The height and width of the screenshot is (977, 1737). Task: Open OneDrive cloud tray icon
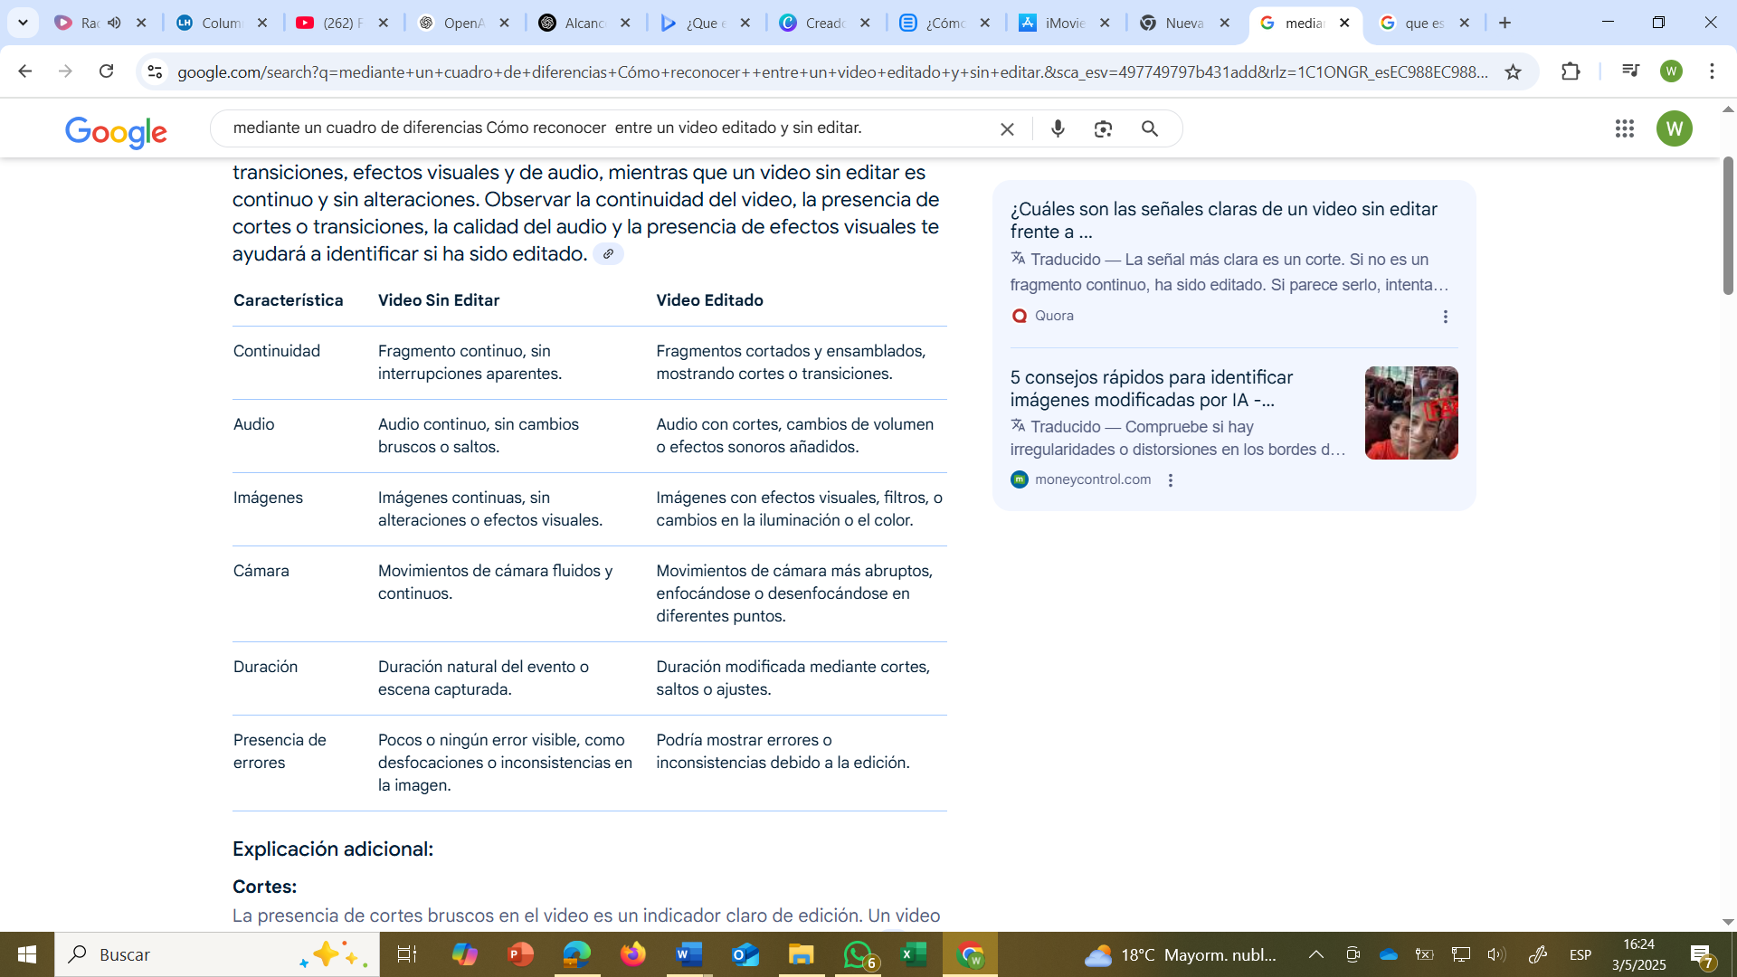click(x=1389, y=954)
